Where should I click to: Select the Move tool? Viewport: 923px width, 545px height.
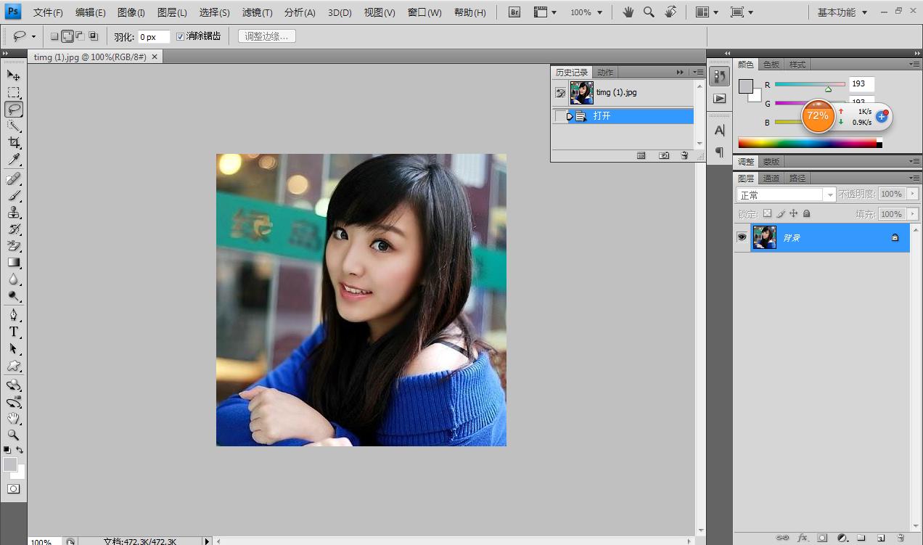[14, 75]
